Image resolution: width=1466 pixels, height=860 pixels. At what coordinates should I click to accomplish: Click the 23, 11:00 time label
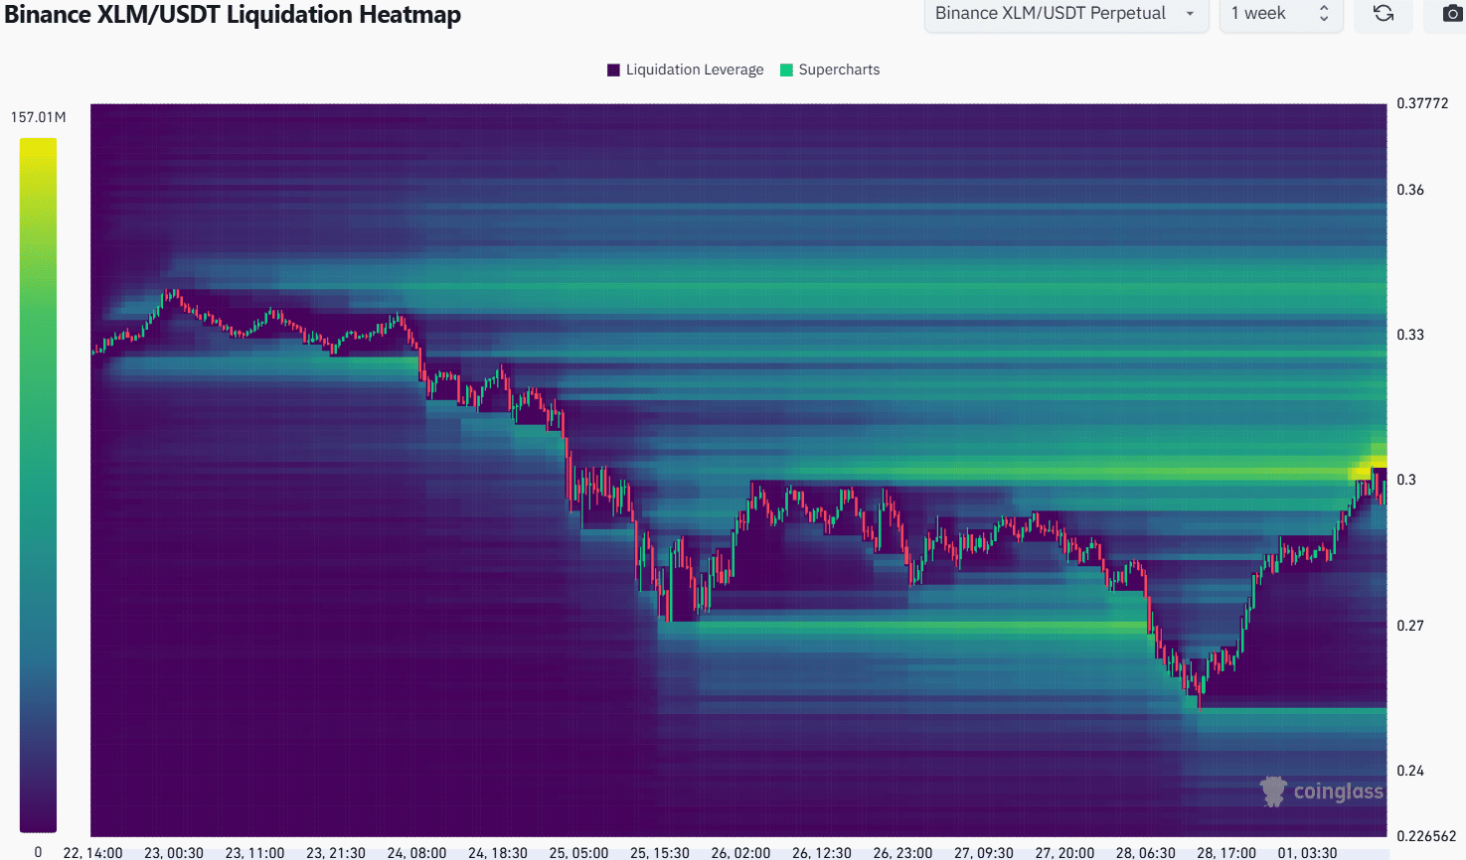(x=254, y=852)
